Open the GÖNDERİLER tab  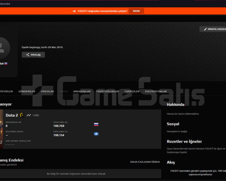click(27, 91)
